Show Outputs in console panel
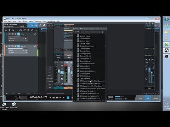The image size is (170, 127). [x=50, y=78]
